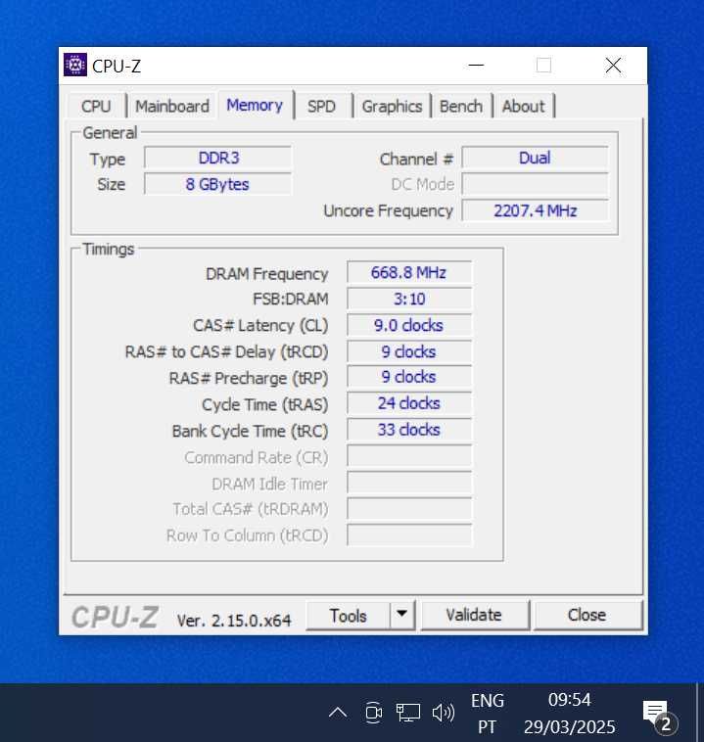The height and width of the screenshot is (742, 704).
Task: Click the 3:10 FSB:DRAM ratio value
Action: pos(408,299)
